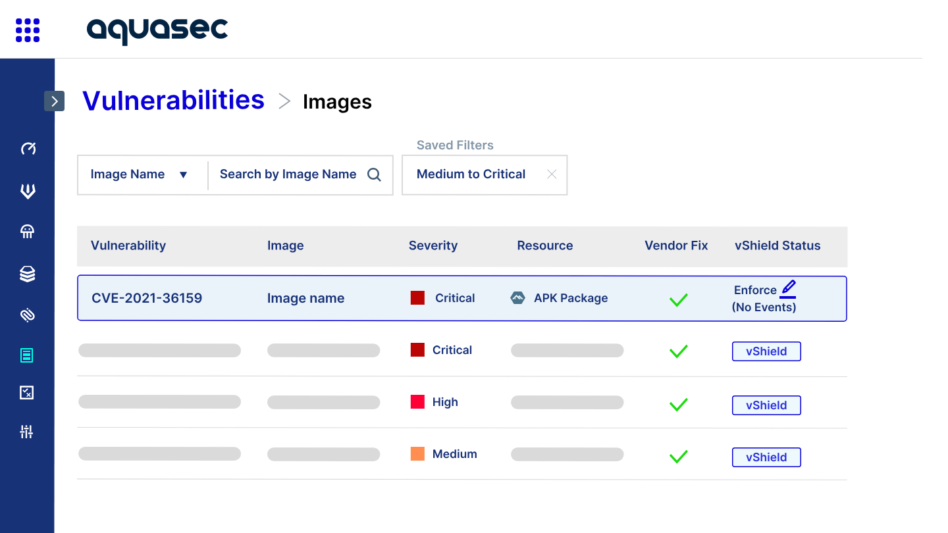Image resolution: width=948 pixels, height=533 pixels.
Task: Open the app grid launcher icon
Action: (28, 30)
